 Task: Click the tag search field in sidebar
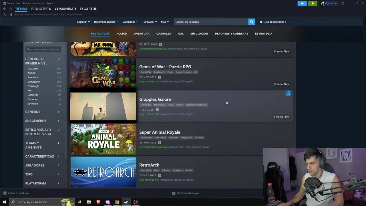tap(43, 49)
